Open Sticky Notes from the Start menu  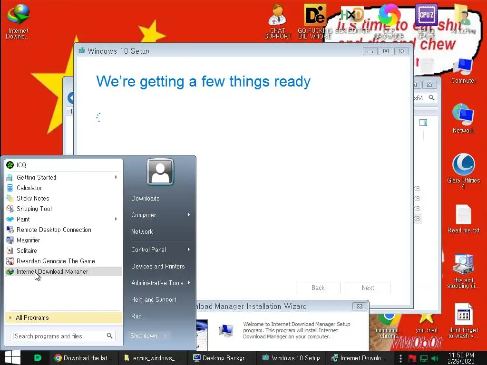(x=64, y=198)
